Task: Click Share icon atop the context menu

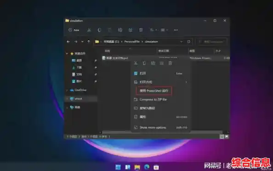Action: 162,63
